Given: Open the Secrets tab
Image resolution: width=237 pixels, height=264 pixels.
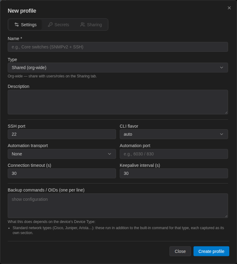Looking at the screenshot, I should coord(58,25).
